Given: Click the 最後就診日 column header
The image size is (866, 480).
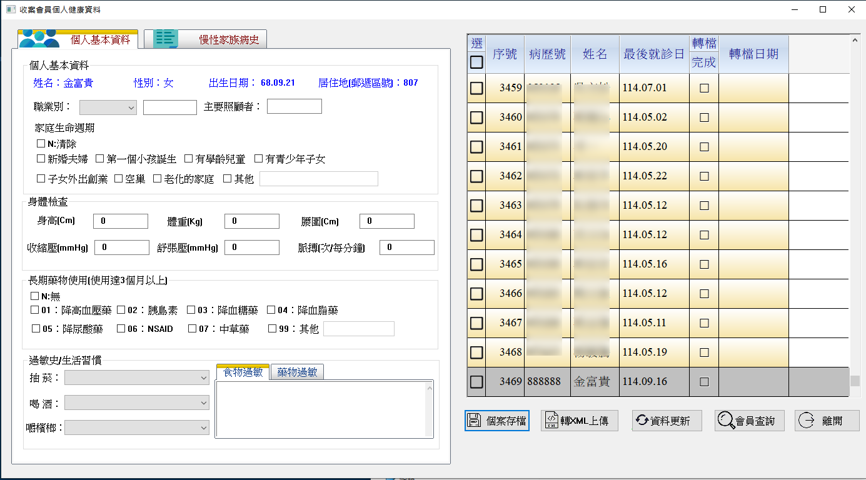Looking at the screenshot, I should click(653, 54).
